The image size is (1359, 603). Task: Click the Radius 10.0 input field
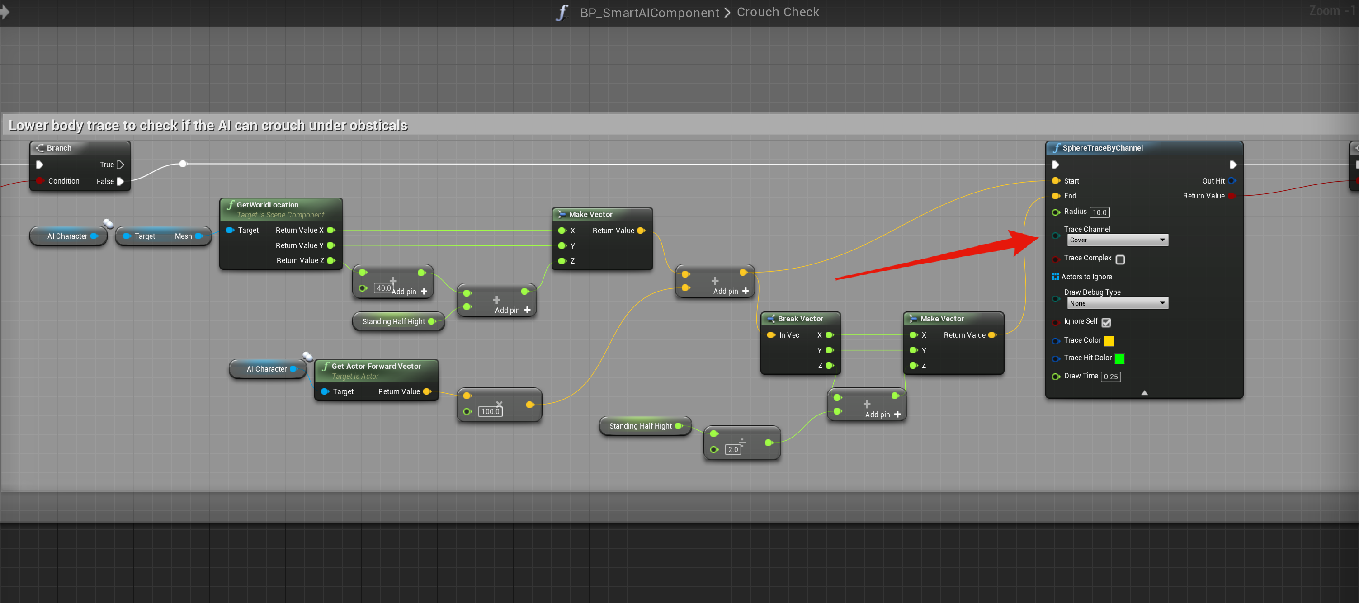click(x=1099, y=212)
